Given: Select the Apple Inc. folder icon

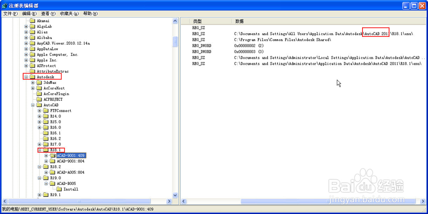Looking at the screenshot, I should point(33,60).
